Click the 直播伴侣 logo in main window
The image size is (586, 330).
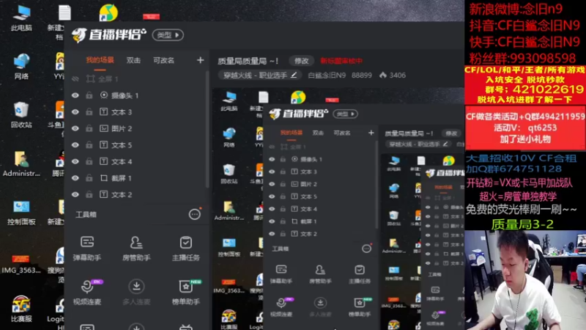pos(108,34)
